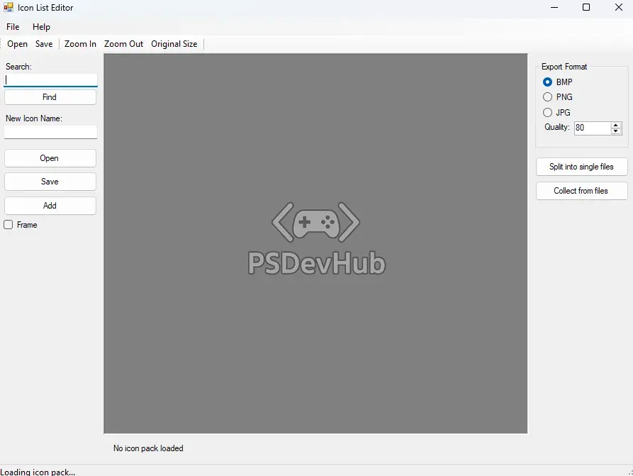Image resolution: width=633 pixels, height=476 pixels.
Task: Click Zoom Out toolbar item
Action: tap(123, 44)
